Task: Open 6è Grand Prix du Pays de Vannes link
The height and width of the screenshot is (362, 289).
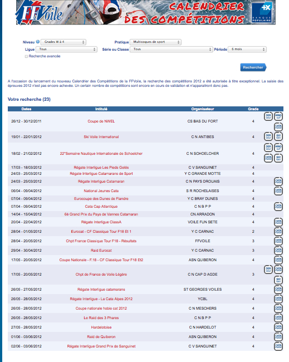Action: [x=101, y=214]
